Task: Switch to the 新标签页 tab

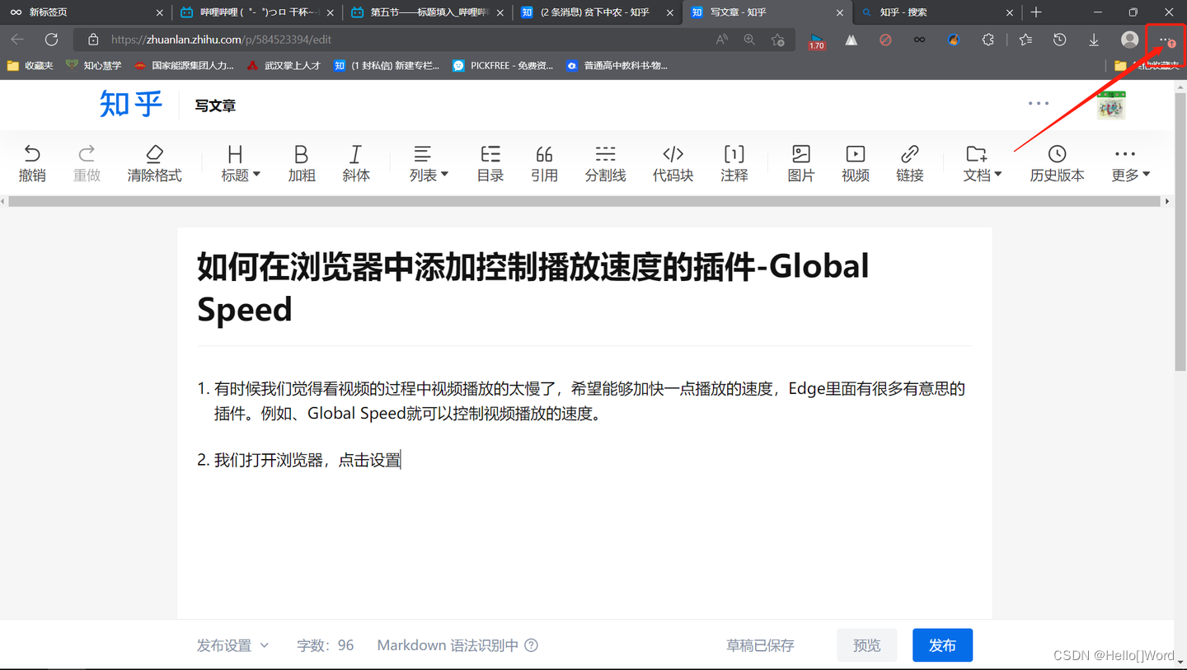Action: pos(86,12)
